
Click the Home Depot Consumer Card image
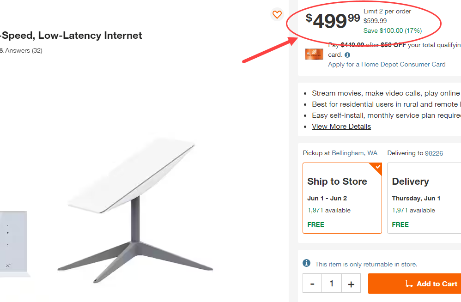314,54
